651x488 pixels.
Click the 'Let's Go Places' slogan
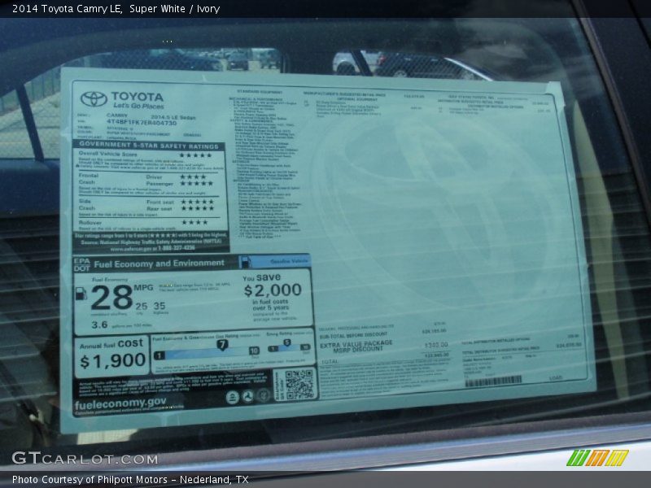tap(138, 106)
